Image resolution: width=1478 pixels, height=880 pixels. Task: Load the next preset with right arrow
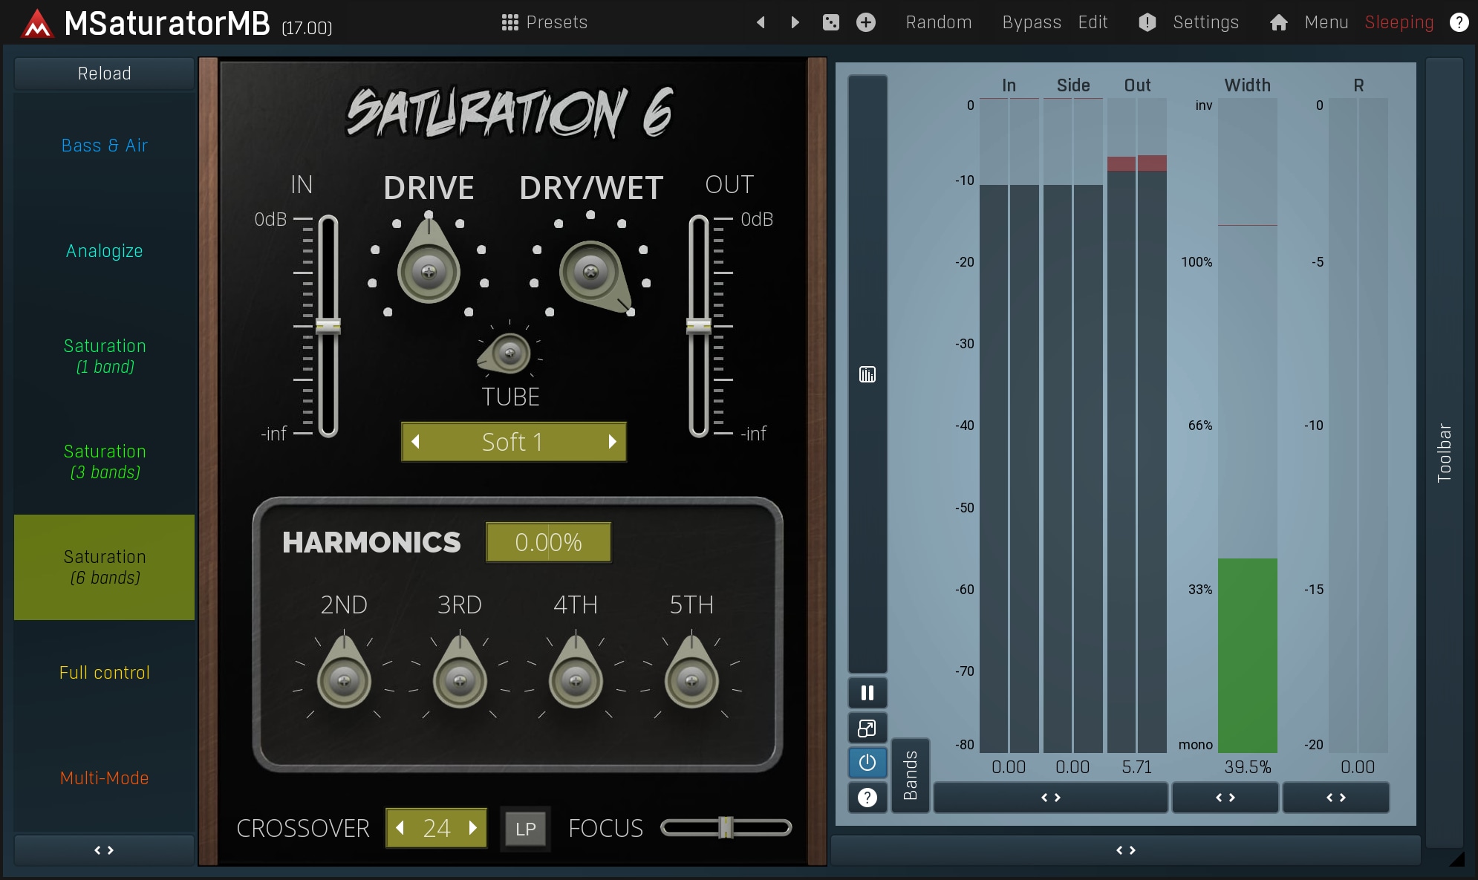795,22
